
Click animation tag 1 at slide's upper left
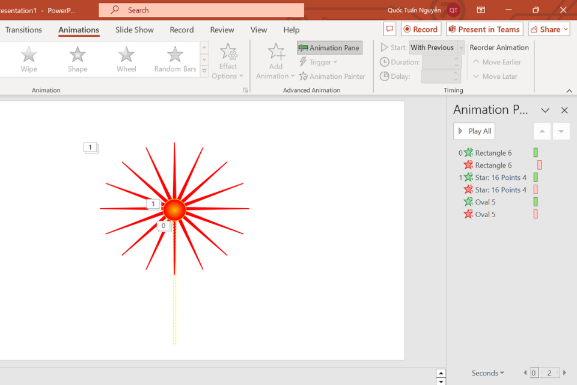point(90,147)
